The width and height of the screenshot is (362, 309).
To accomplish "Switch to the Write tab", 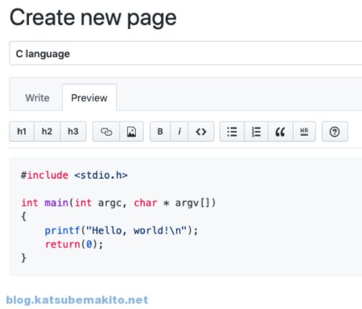I will [x=38, y=98].
